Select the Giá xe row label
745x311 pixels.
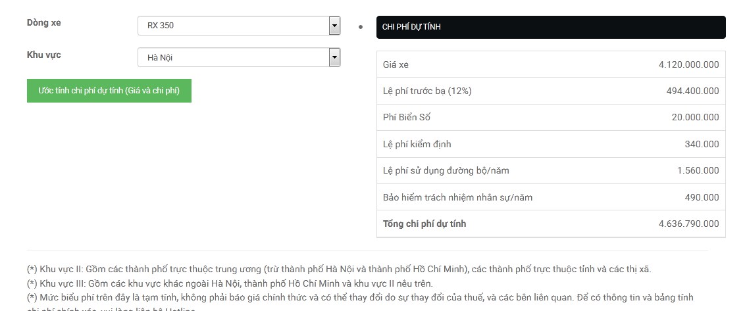[x=396, y=64]
